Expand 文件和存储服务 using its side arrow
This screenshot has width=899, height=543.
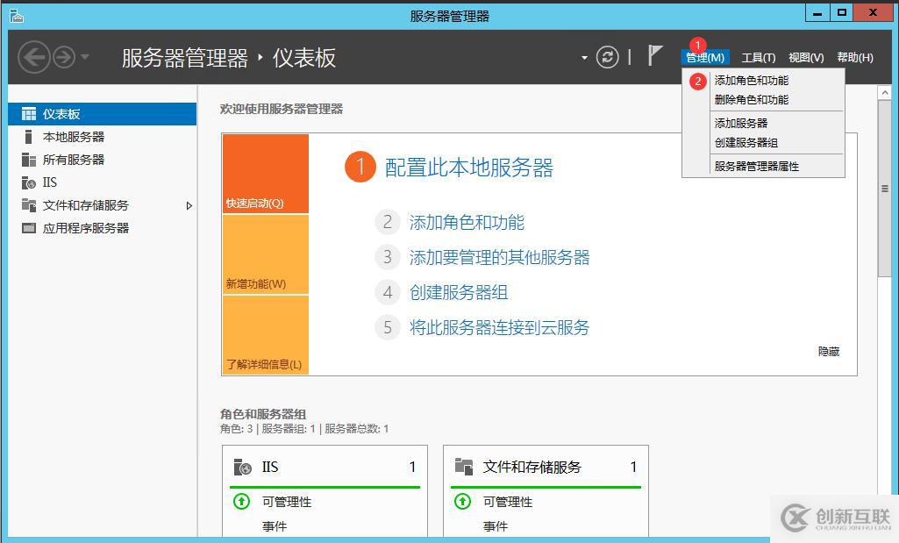(189, 204)
